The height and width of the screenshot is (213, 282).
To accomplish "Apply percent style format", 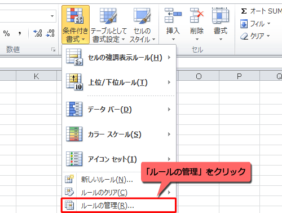I will click(6, 33).
